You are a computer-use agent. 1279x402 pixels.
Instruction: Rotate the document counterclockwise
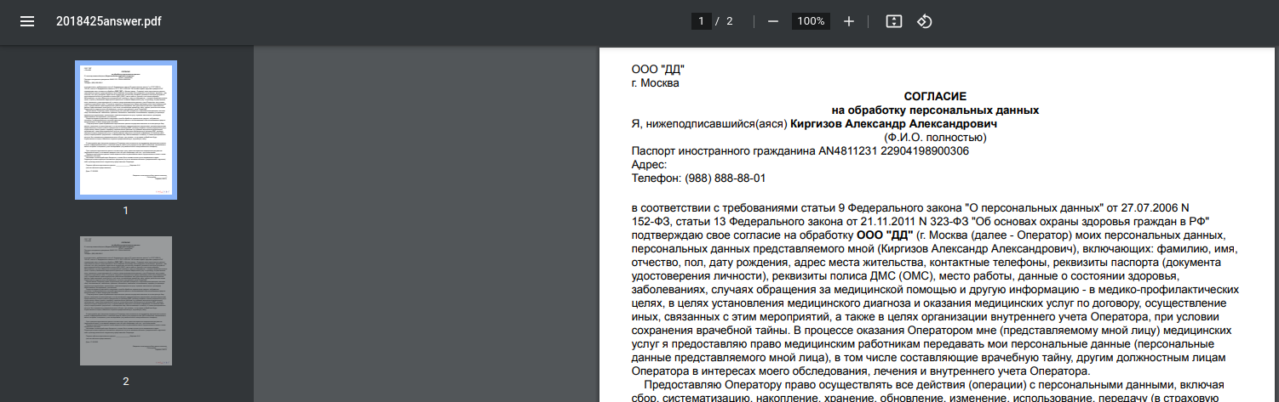pyautogui.click(x=925, y=21)
